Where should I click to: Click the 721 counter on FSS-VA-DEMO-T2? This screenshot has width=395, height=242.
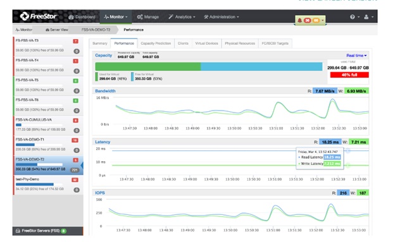(x=75, y=170)
